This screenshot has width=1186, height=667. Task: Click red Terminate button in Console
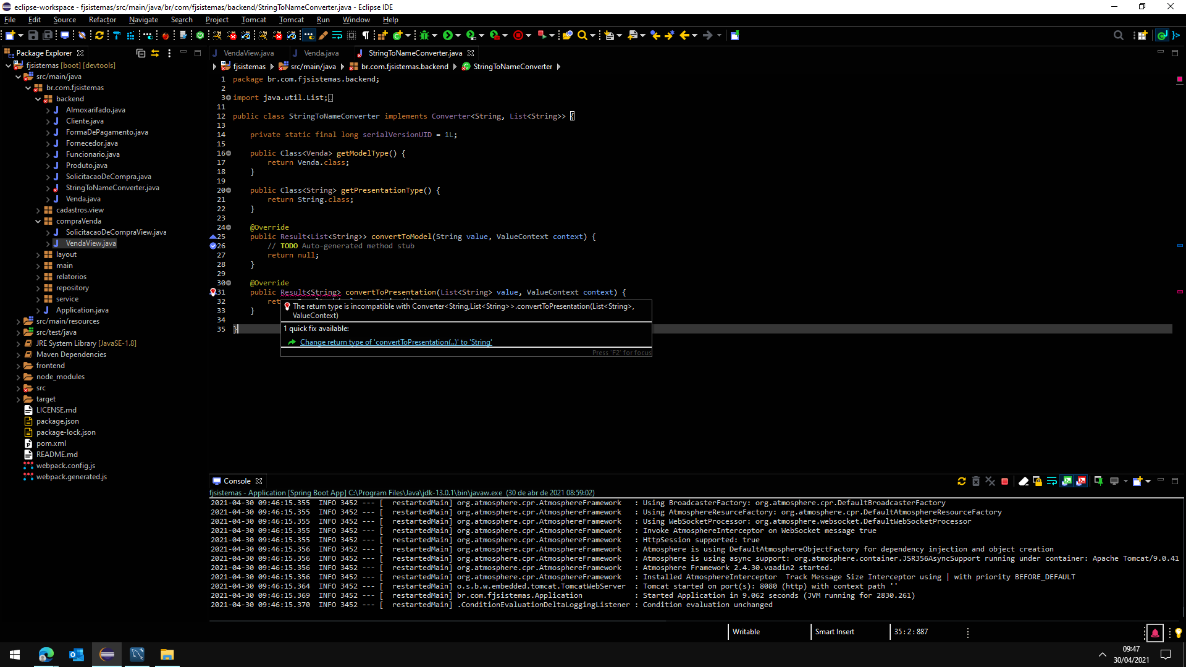coord(1004,481)
